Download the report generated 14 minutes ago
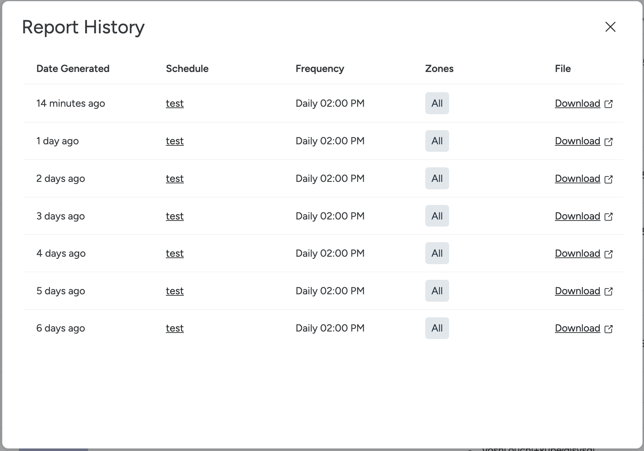This screenshot has width=644, height=451. pos(577,104)
